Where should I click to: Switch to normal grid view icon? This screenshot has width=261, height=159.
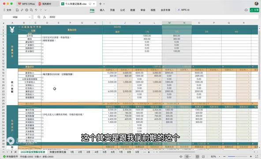point(198,157)
